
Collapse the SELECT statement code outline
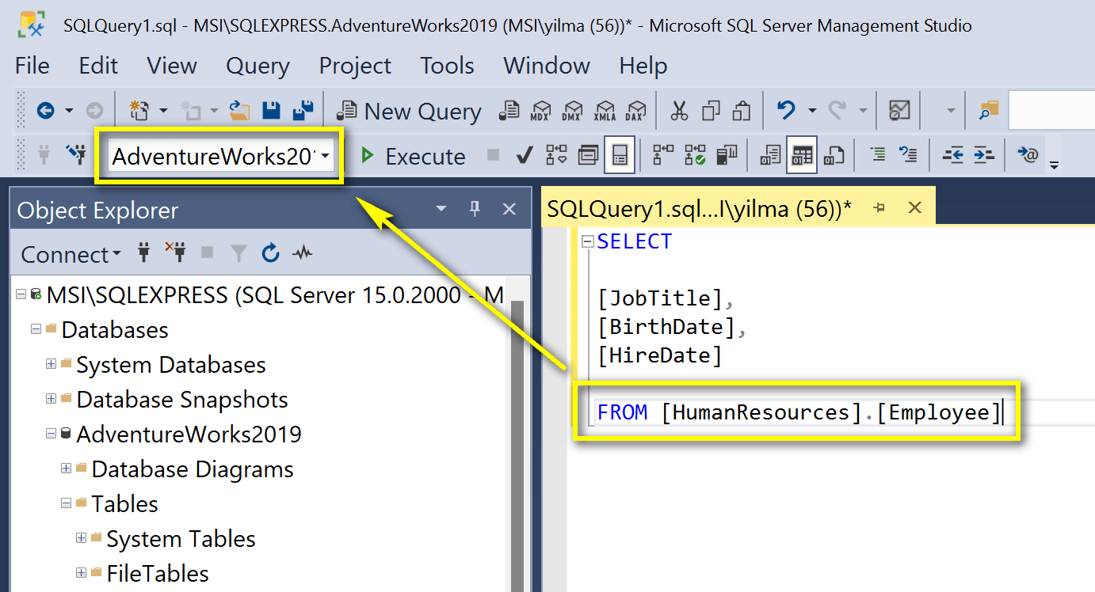[587, 241]
